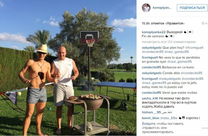Click the Войдите login link
The height and width of the screenshot is (136, 208).
149,124
